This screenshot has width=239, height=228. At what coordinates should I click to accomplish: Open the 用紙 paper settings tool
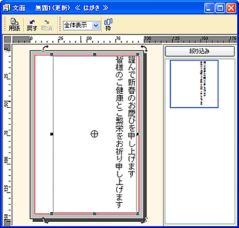(x=14, y=25)
